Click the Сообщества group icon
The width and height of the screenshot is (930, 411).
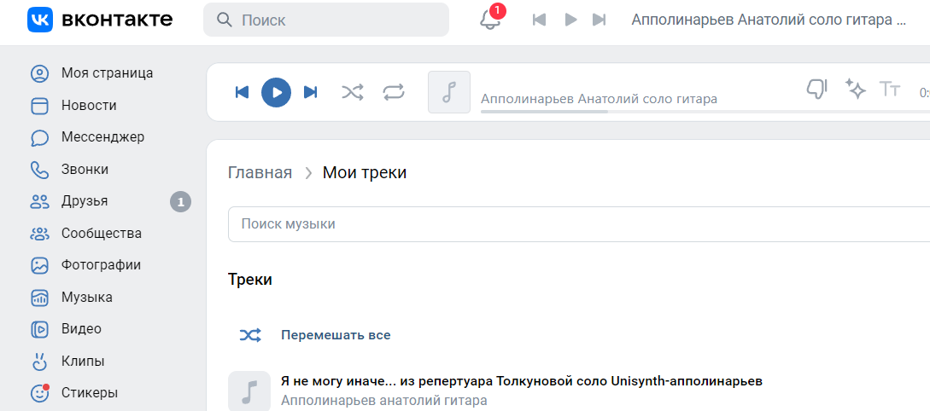point(39,234)
